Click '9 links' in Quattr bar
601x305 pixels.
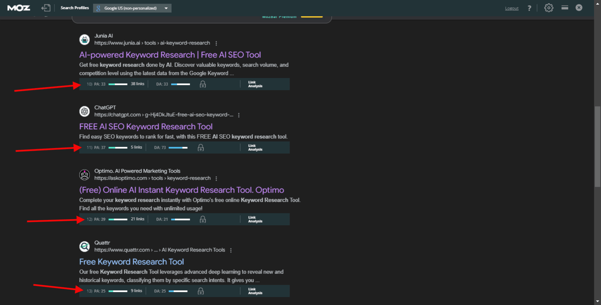coord(136,291)
